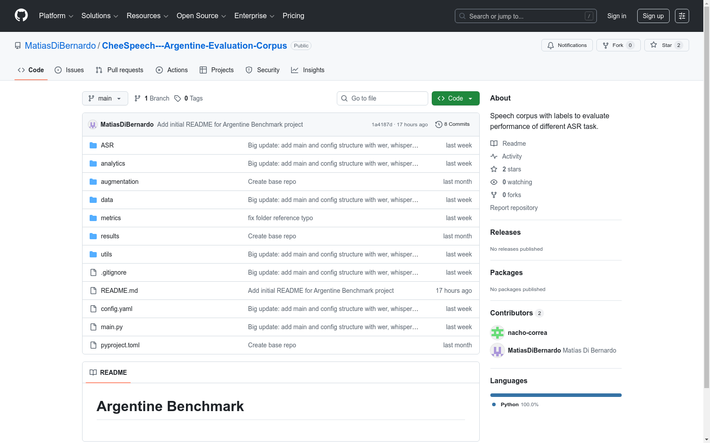
Task: Switch to the Projects tab
Action: click(x=217, y=70)
